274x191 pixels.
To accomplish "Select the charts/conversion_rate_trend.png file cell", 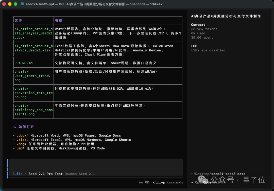I will click(33, 93).
